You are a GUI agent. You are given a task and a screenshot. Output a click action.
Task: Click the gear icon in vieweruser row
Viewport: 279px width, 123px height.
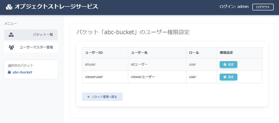(225, 77)
